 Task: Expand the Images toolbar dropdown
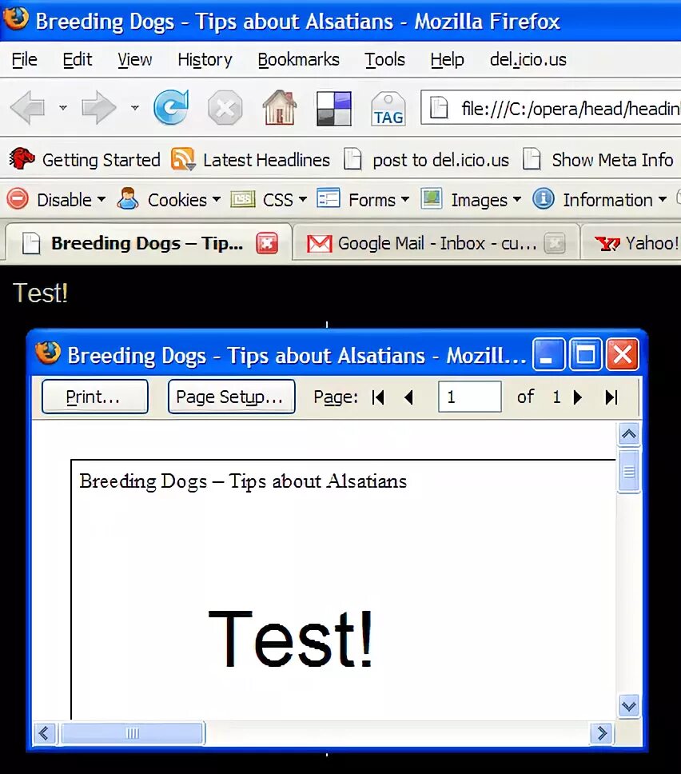point(516,199)
